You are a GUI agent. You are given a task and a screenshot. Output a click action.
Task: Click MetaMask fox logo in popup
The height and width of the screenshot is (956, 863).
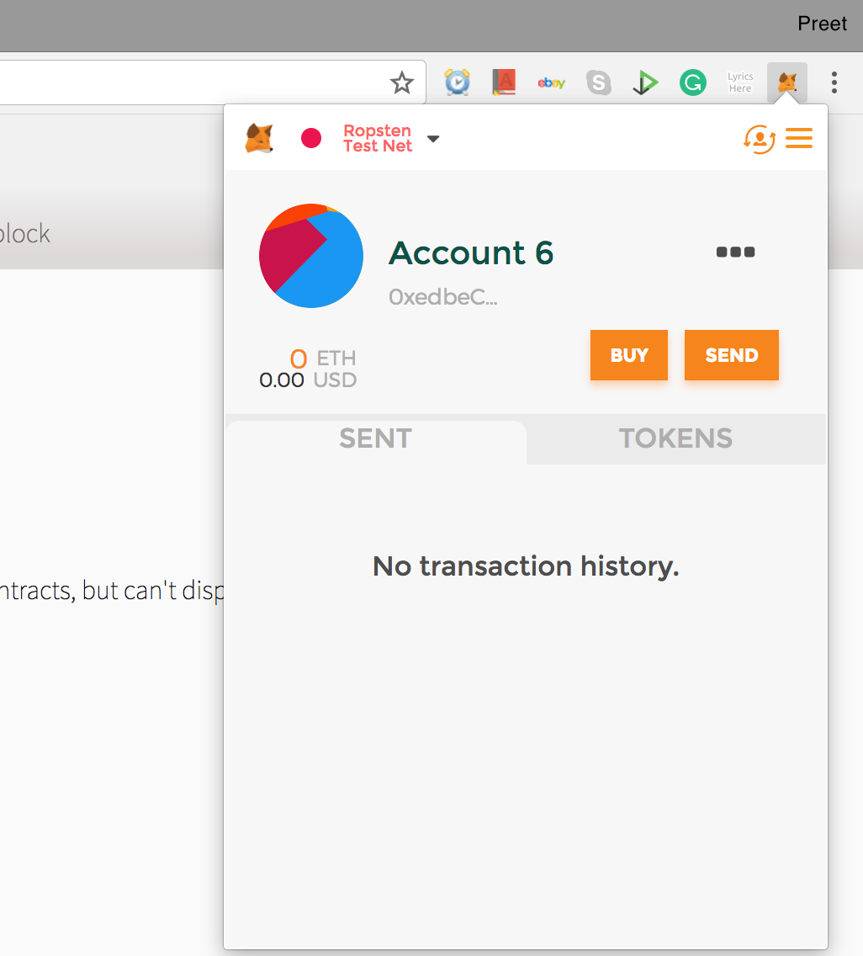(259, 138)
